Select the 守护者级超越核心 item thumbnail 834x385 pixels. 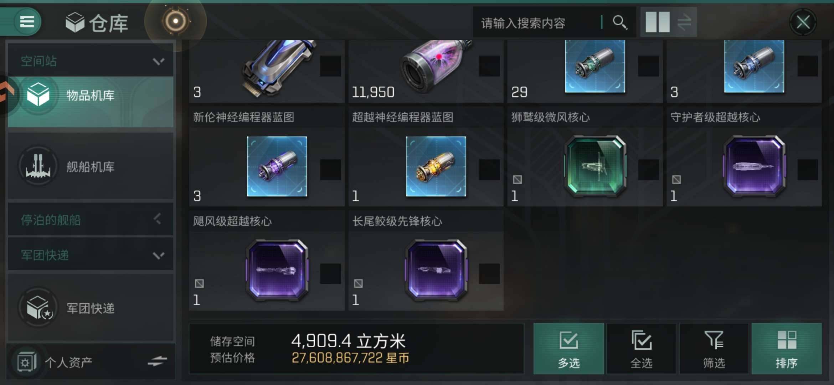[754, 166]
